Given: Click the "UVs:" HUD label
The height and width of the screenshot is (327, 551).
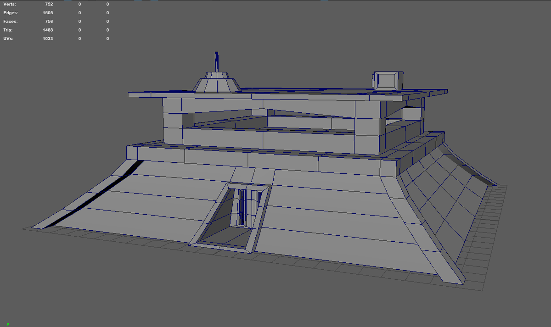Looking at the screenshot, I should click(x=8, y=39).
